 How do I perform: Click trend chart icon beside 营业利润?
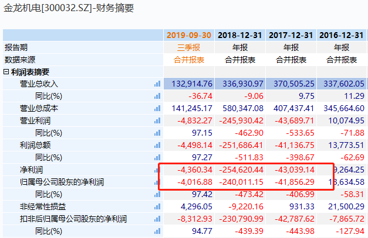tap(157, 120)
